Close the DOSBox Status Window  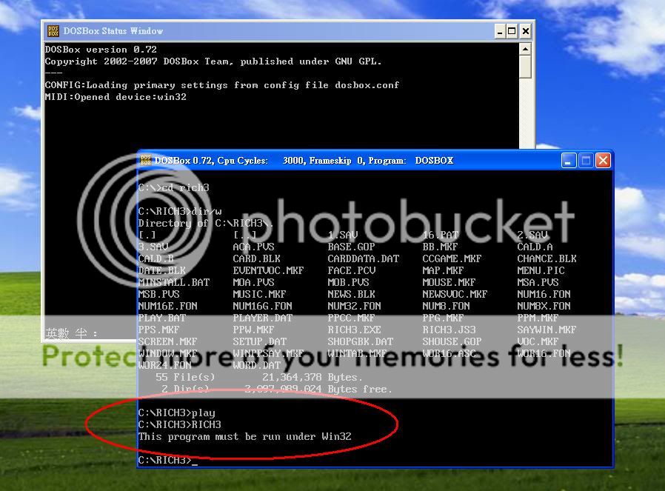525,31
